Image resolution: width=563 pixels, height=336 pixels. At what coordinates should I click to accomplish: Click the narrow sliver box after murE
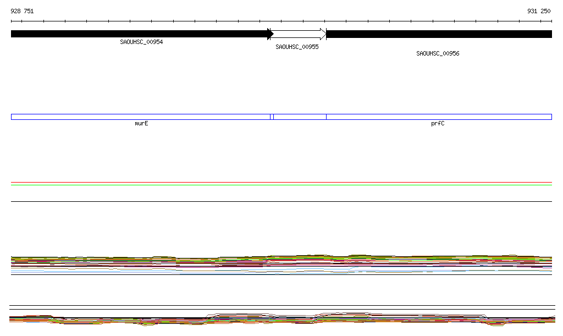[x=272, y=117]
